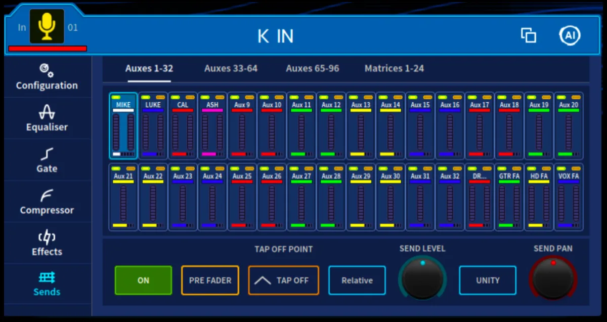The width and height of the screenshot is (607, 322).
Task: Select the Aux 22 send strip
Action: point(153,197)
